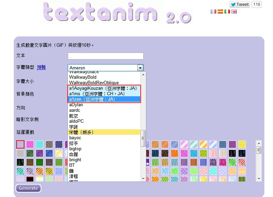Select the magenta texture with black dots

(x=30, y=144)
